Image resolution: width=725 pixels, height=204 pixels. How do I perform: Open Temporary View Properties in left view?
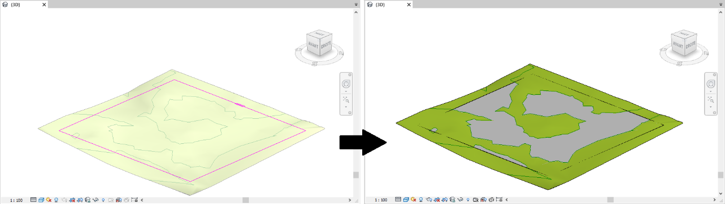coord(111,200)
